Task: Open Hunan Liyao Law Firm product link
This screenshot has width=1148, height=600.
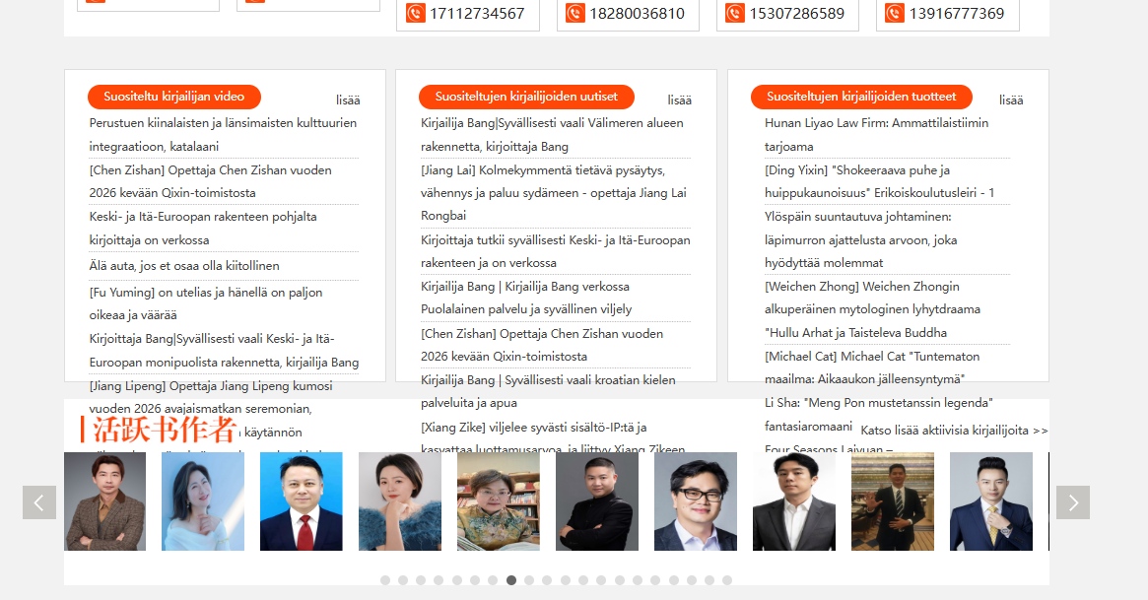Action: [876, 123]
